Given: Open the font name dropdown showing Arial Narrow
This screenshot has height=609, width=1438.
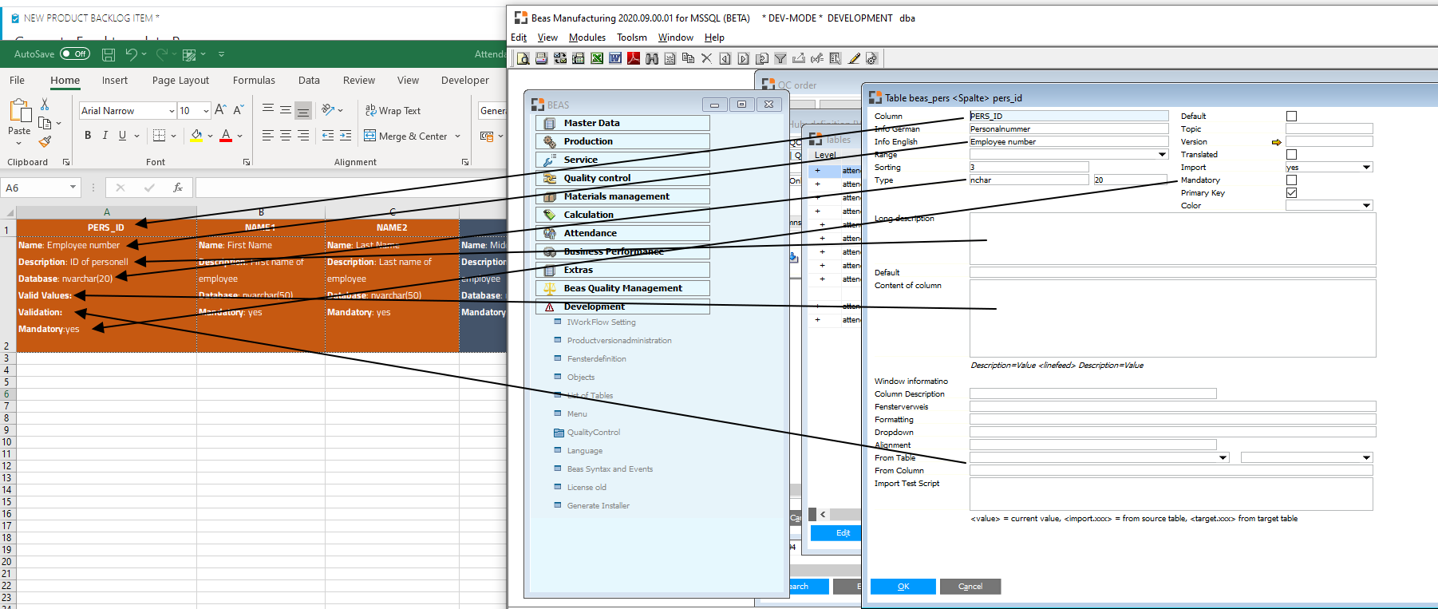Looking at the screenshot, I should (x=172, y=111).
